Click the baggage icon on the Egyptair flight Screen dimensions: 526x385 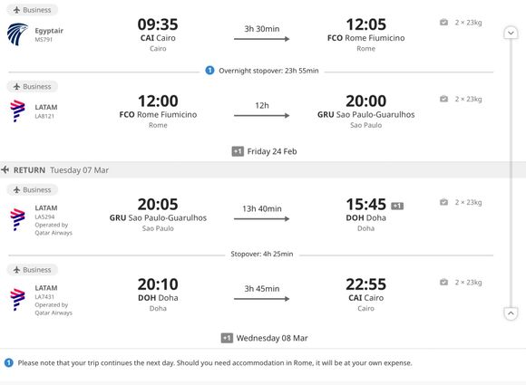point(443,23)
